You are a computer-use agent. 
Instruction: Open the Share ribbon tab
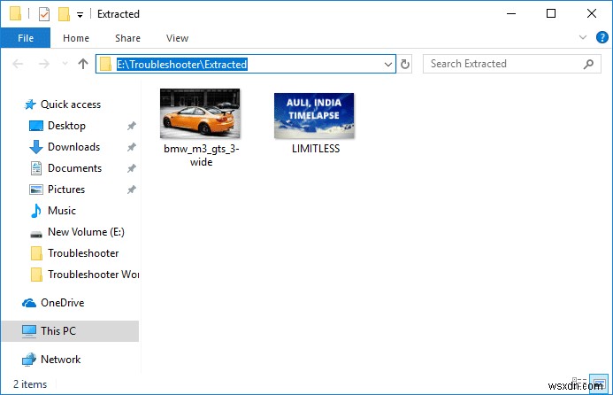[x=127, y=38]
